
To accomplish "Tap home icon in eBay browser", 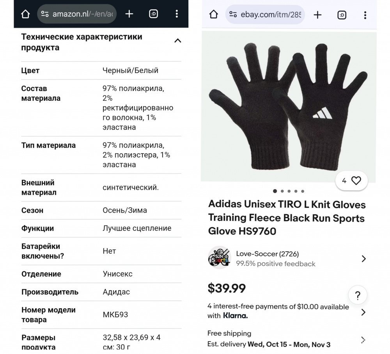I will coord(214,15).
